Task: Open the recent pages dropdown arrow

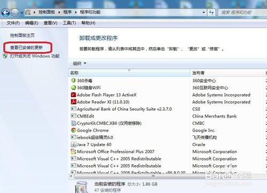Action: point(22,13)
